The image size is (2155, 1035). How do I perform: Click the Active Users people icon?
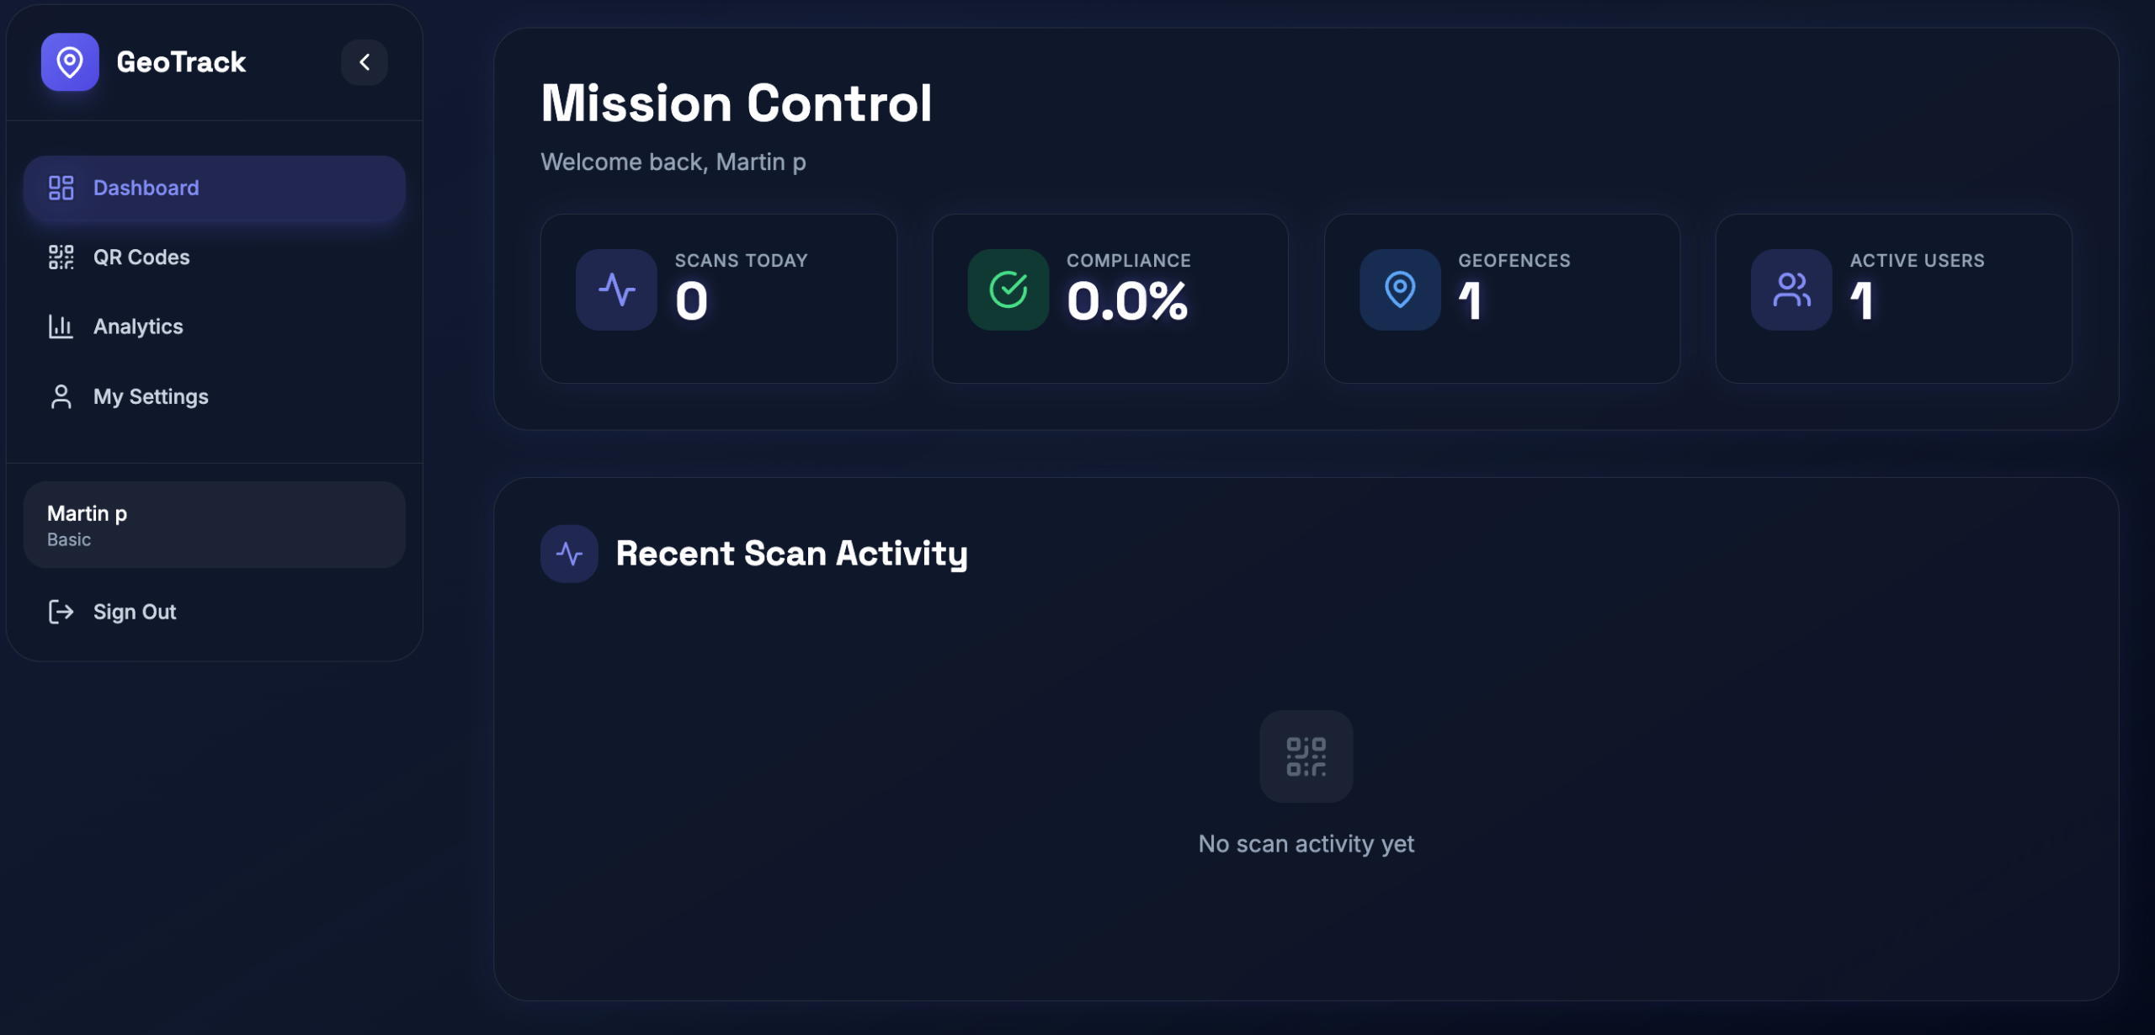[1791, 289]
